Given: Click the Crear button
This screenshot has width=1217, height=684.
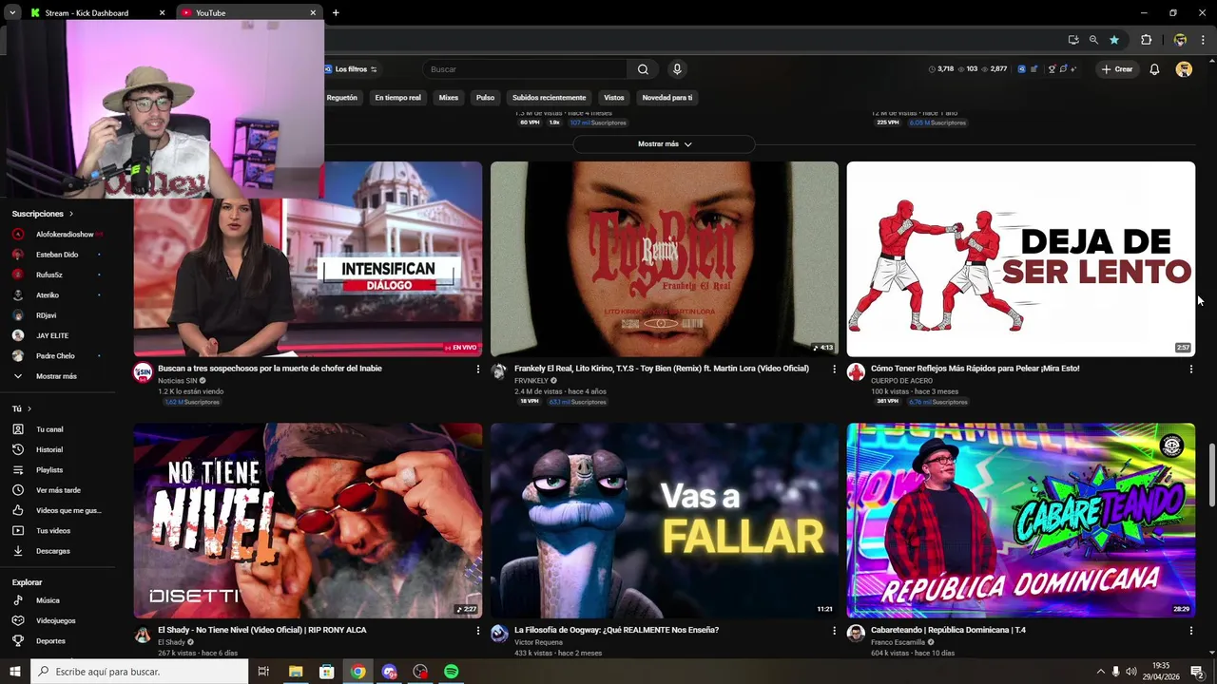Looking at the screenshot, I should [x=1117, y=69].
